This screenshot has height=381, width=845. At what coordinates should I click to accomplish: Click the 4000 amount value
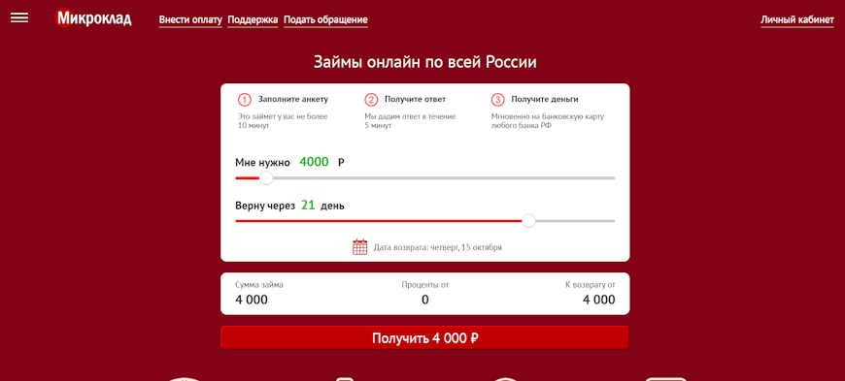314,162
